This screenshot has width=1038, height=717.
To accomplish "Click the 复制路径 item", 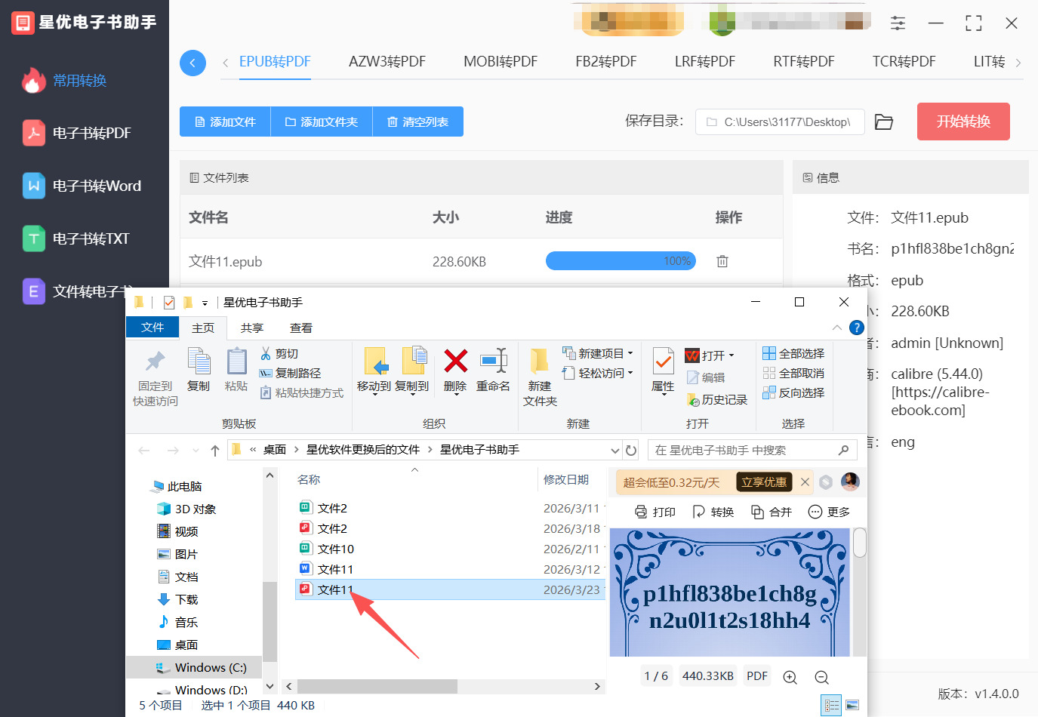I will click(x=290, y=373).
